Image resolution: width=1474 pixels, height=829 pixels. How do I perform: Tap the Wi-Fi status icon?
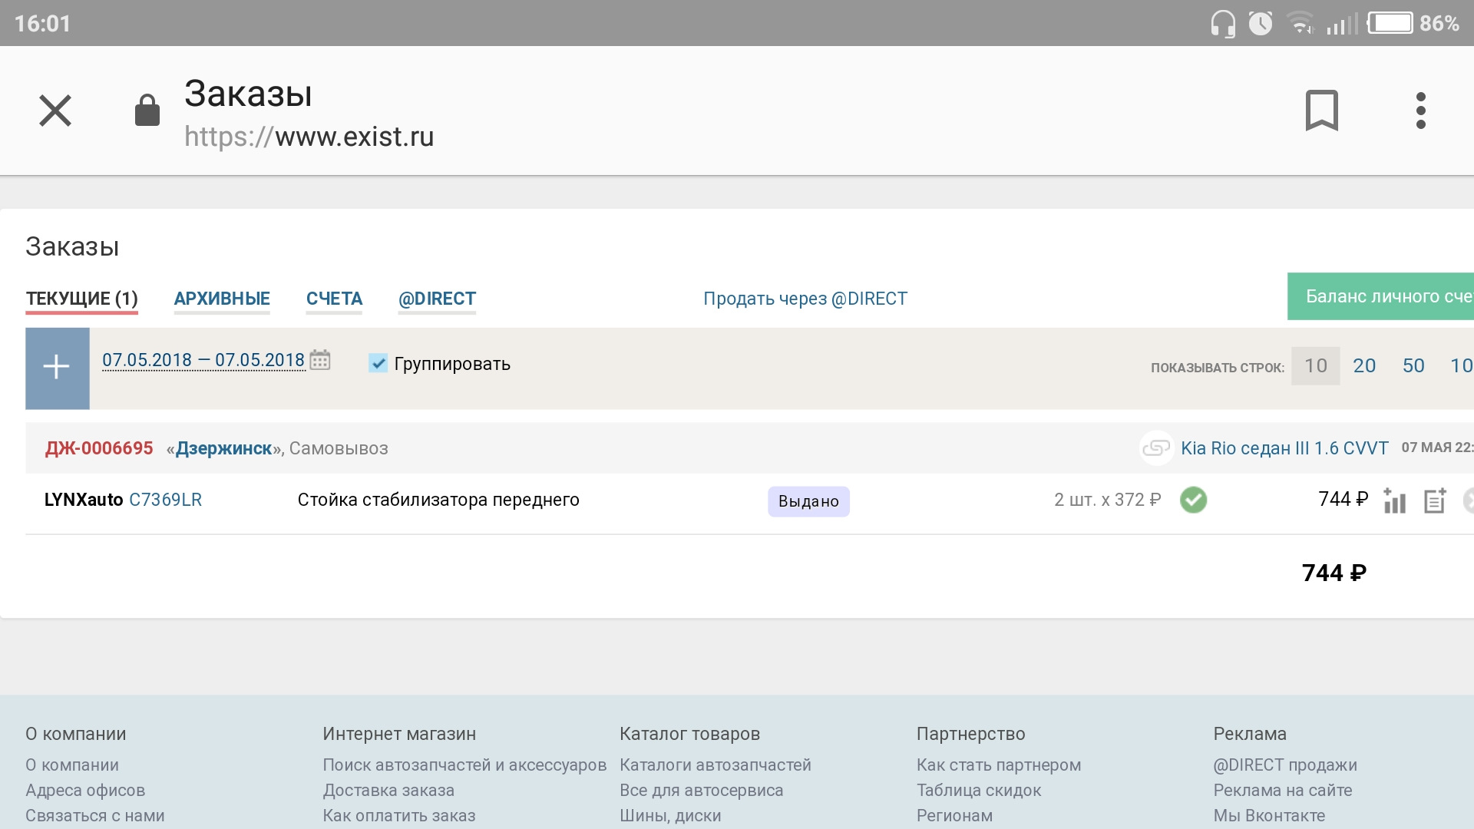(1300, 24)
